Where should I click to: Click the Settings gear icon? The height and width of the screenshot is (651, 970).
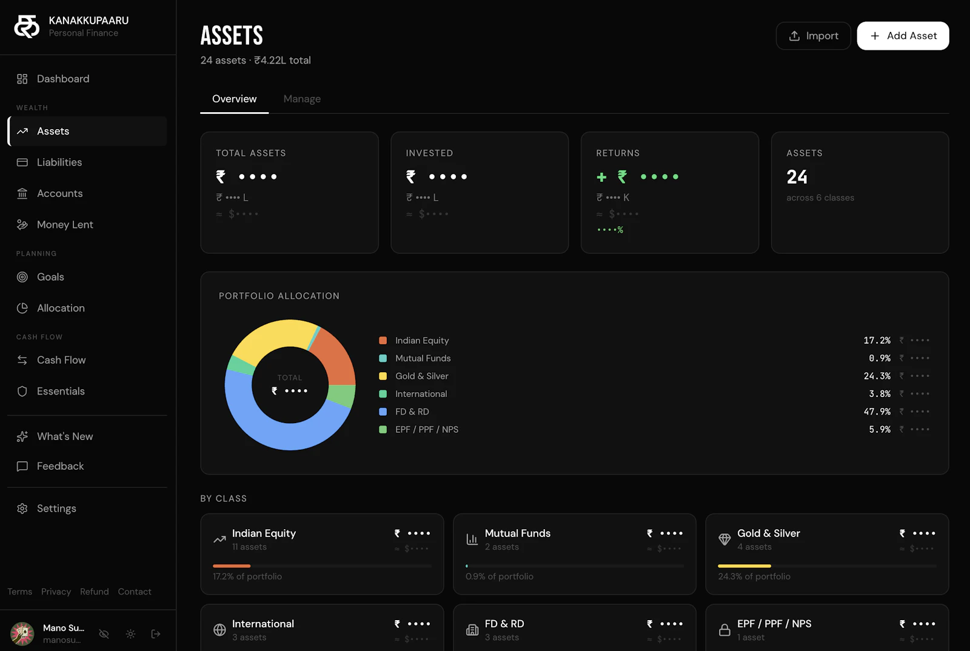pos(22,509)
